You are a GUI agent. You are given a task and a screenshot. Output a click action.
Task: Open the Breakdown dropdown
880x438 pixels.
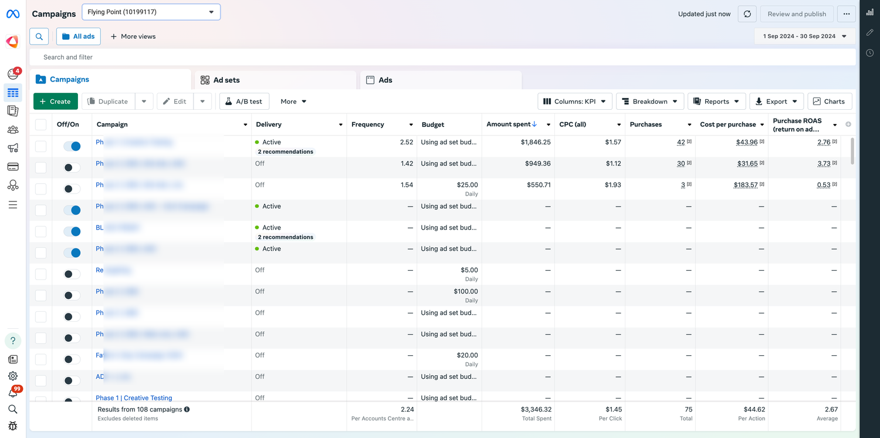[650, 102]
